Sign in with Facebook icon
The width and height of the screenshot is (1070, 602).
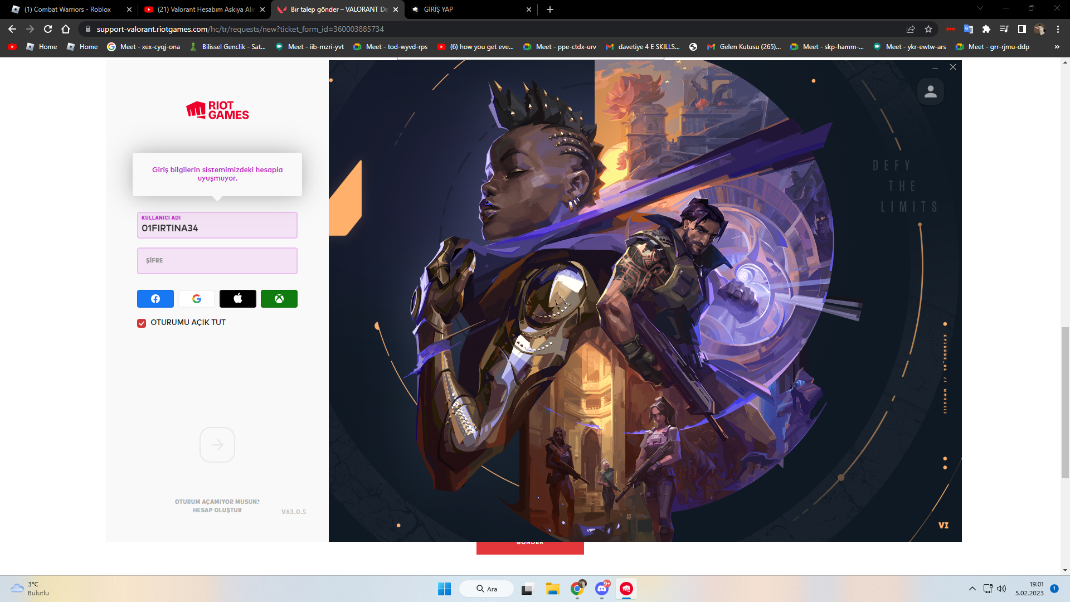[x=155, y=299]
